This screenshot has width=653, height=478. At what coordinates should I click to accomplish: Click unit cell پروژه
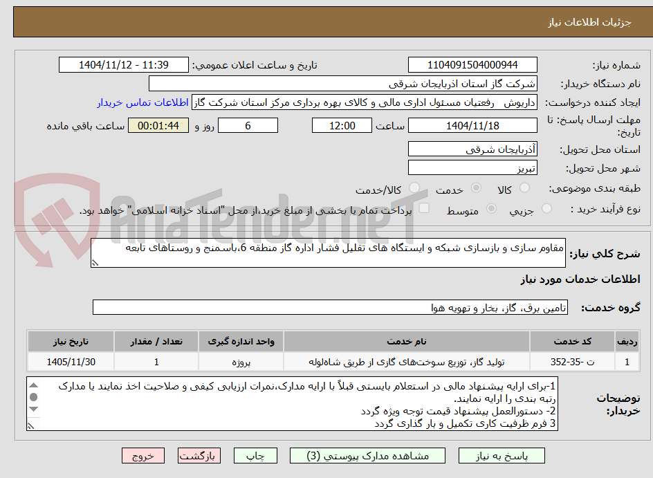(241, 362)
